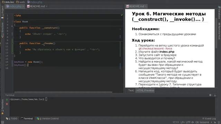Click class name Room on line 3
Viewport: 221px width, 124px height.
[25, 22]
